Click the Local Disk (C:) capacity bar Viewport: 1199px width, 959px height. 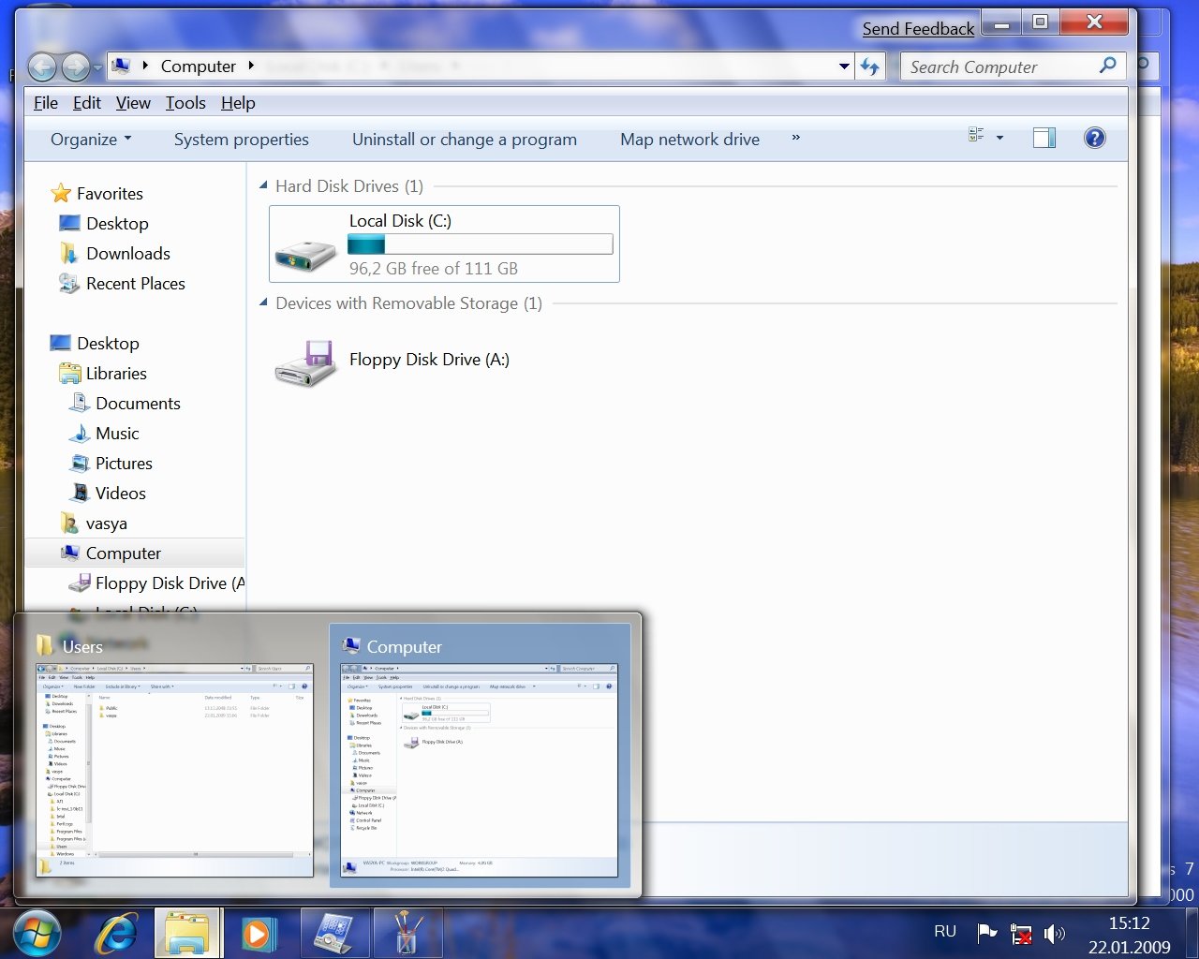(x=481, y=244)
